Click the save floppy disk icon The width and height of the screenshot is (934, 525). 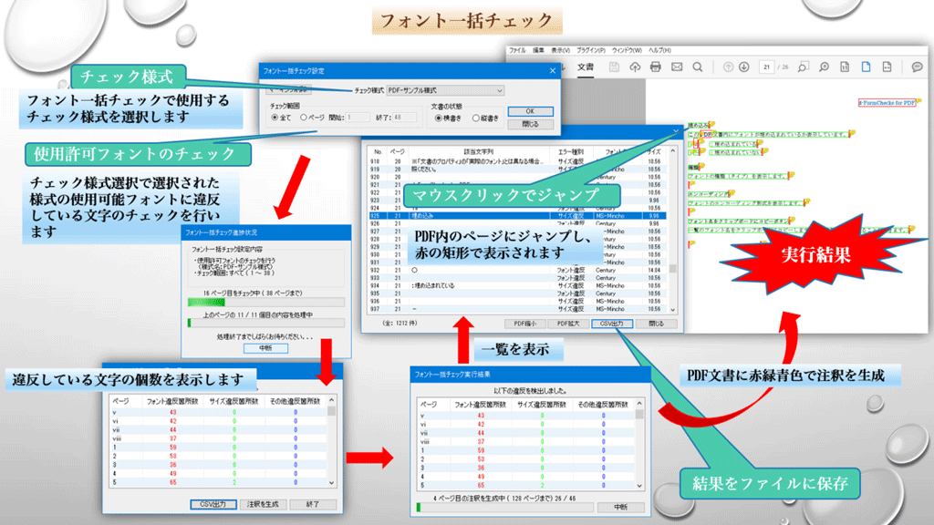click(x=614, y=67)
